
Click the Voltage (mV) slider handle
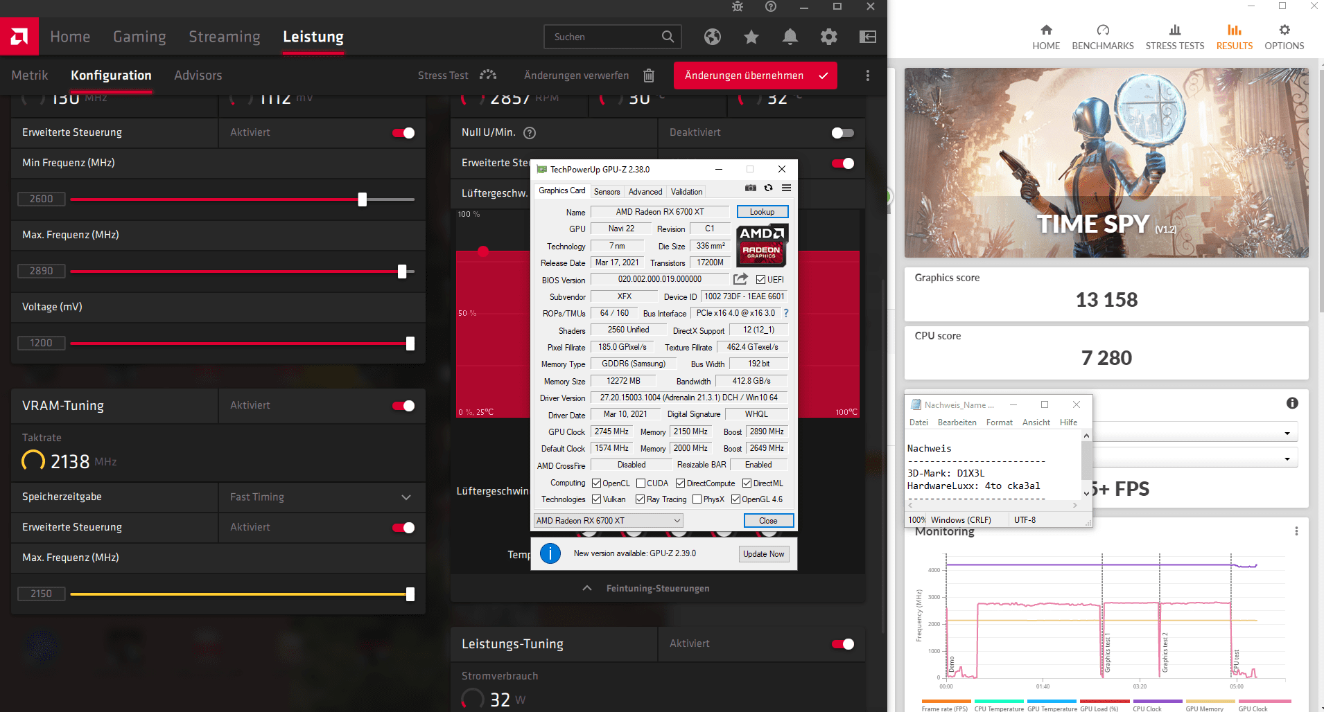click(410, 344)
